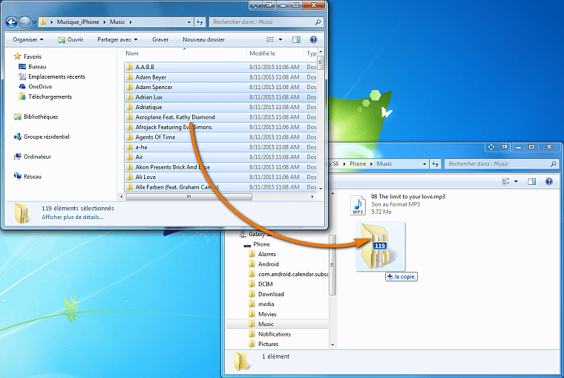The height and width of the screenshot is (378, 564).
Task: Select the a-ha folder
Action: (220, 147)
